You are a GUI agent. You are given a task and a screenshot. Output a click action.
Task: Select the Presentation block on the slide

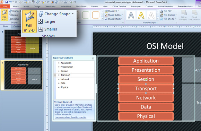(x=146, y=70)
